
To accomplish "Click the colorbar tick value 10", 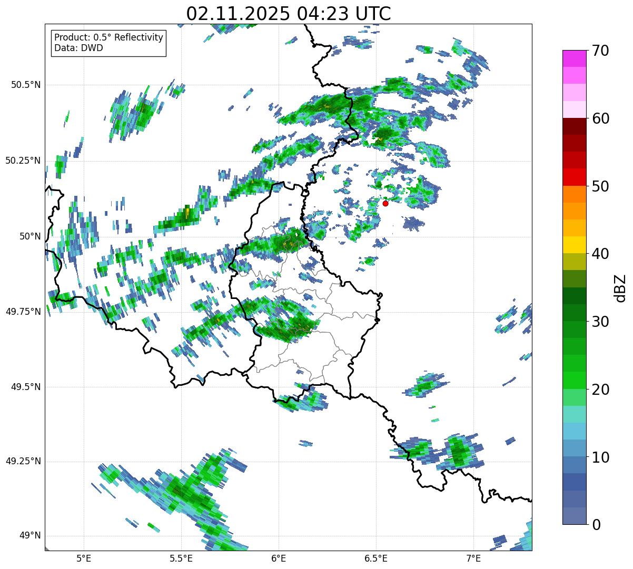I will click(x=601, y=457).
